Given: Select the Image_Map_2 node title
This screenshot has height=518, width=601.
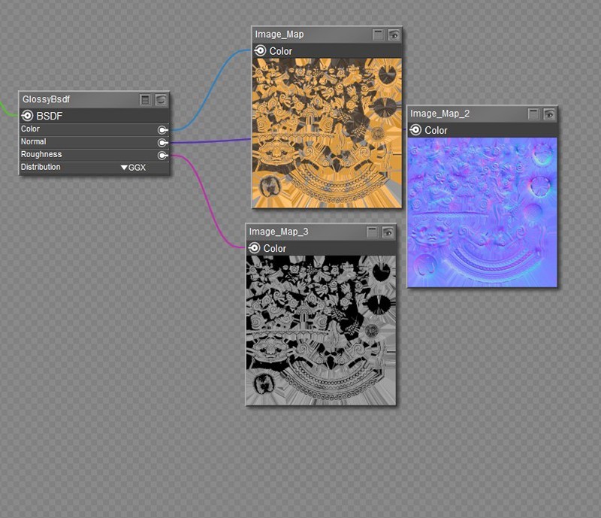Looking at the screenshot, I should point(439,114).
